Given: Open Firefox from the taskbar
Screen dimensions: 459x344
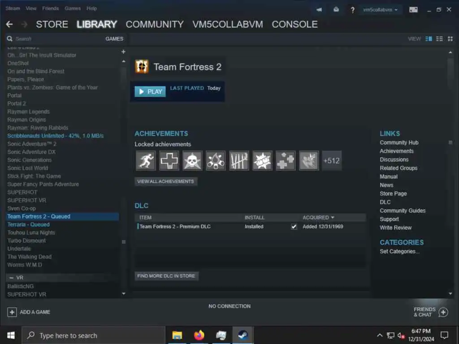Looking at the screenshot, I should (199, 335).
